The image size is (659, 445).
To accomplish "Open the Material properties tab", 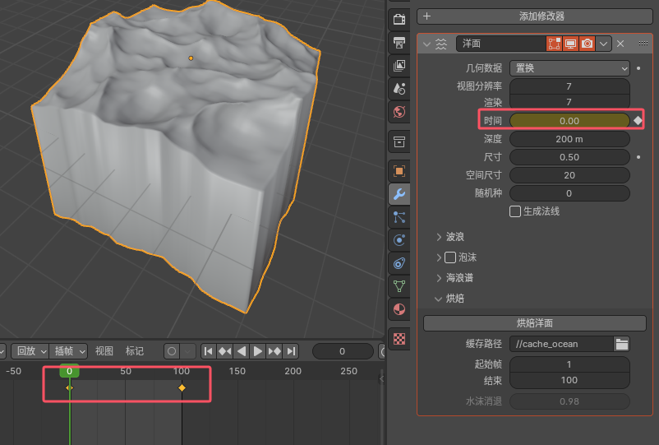I will (399, 309).
